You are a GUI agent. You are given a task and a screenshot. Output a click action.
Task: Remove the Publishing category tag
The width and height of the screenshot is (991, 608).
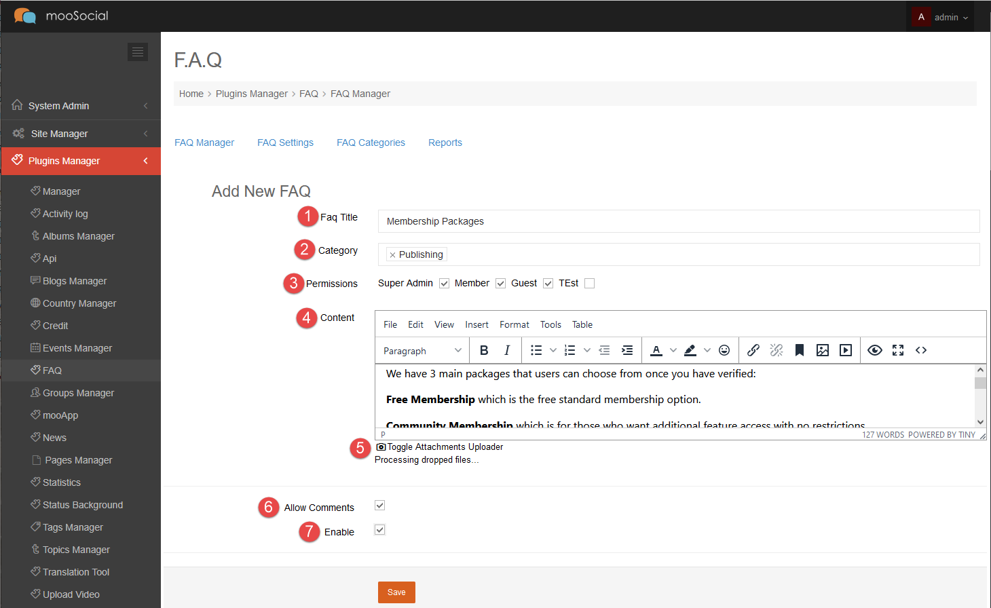click(392, 255)
